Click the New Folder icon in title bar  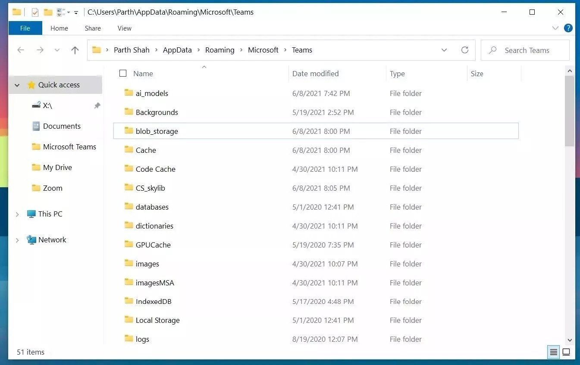pyautogui.click(x=48, y=12)
